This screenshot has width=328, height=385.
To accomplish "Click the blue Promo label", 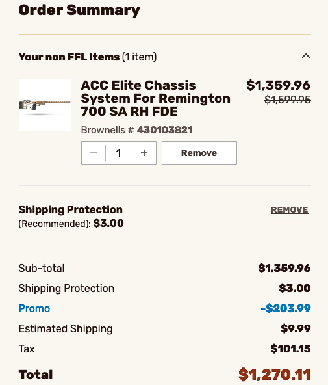I will point(34,308).
